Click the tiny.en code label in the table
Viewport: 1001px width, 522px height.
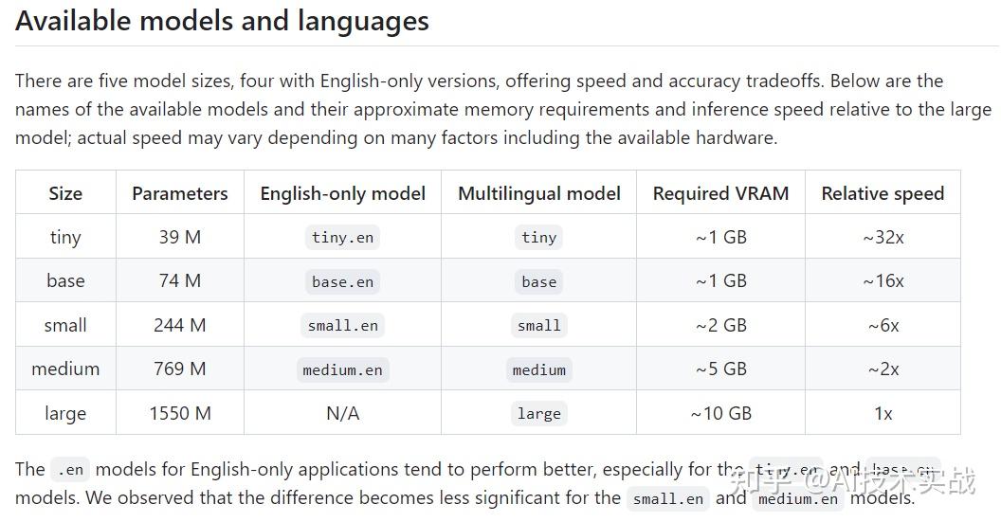pyautogui.click(x=342, y=238)
